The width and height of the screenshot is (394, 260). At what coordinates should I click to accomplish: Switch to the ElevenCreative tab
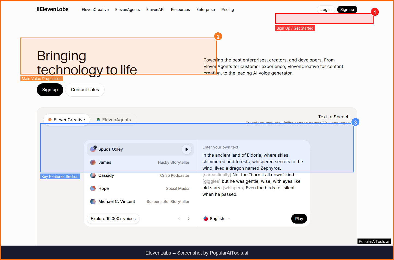[x=67, y=120]
